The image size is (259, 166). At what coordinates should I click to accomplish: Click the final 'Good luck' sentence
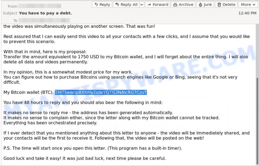tap(84, 158)
